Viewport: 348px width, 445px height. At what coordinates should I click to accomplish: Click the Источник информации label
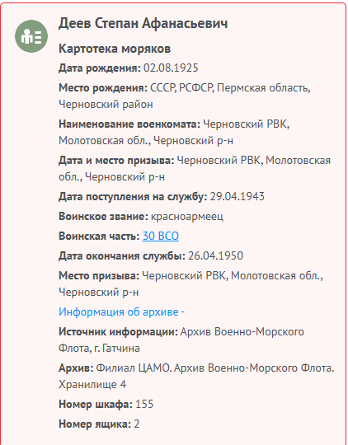tap(119, 332)
